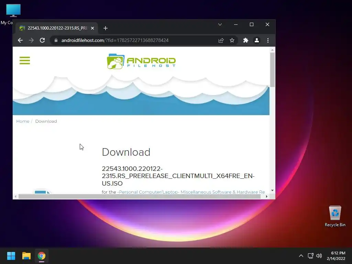Click the scroll right arrow
Screen dimensions: 352x264
(x=266, y=196)
